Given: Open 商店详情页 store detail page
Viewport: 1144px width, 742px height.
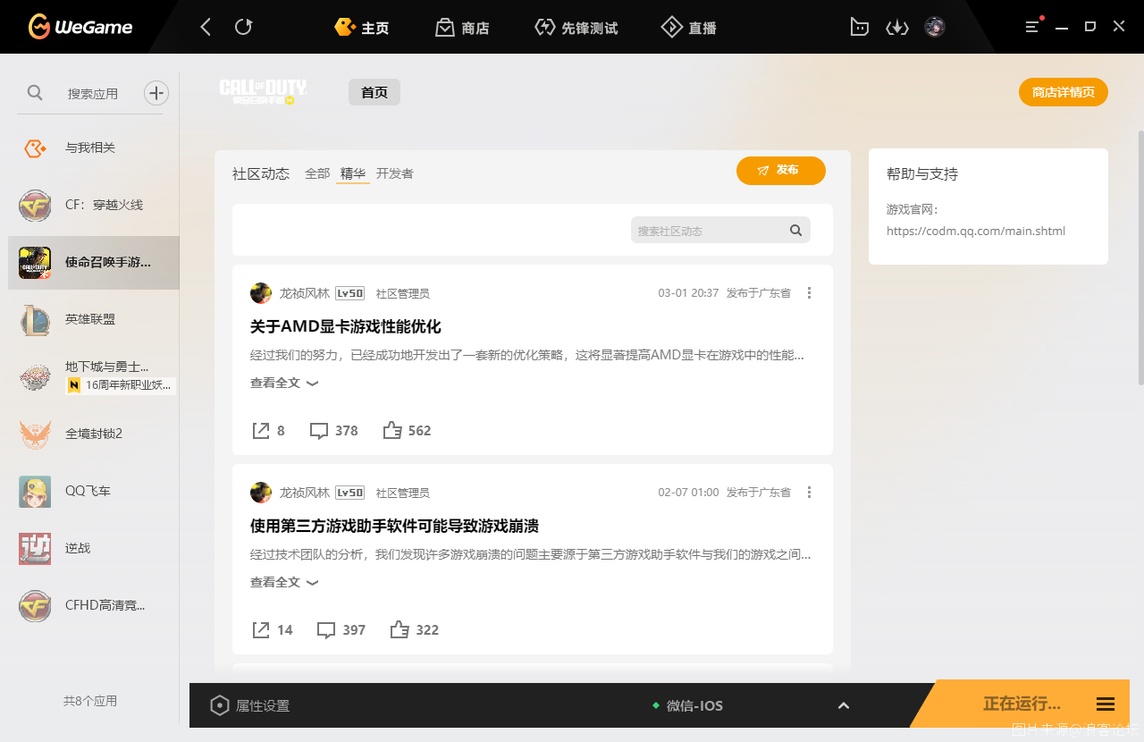Looking at the screenshot, I should pos(1063,92).
